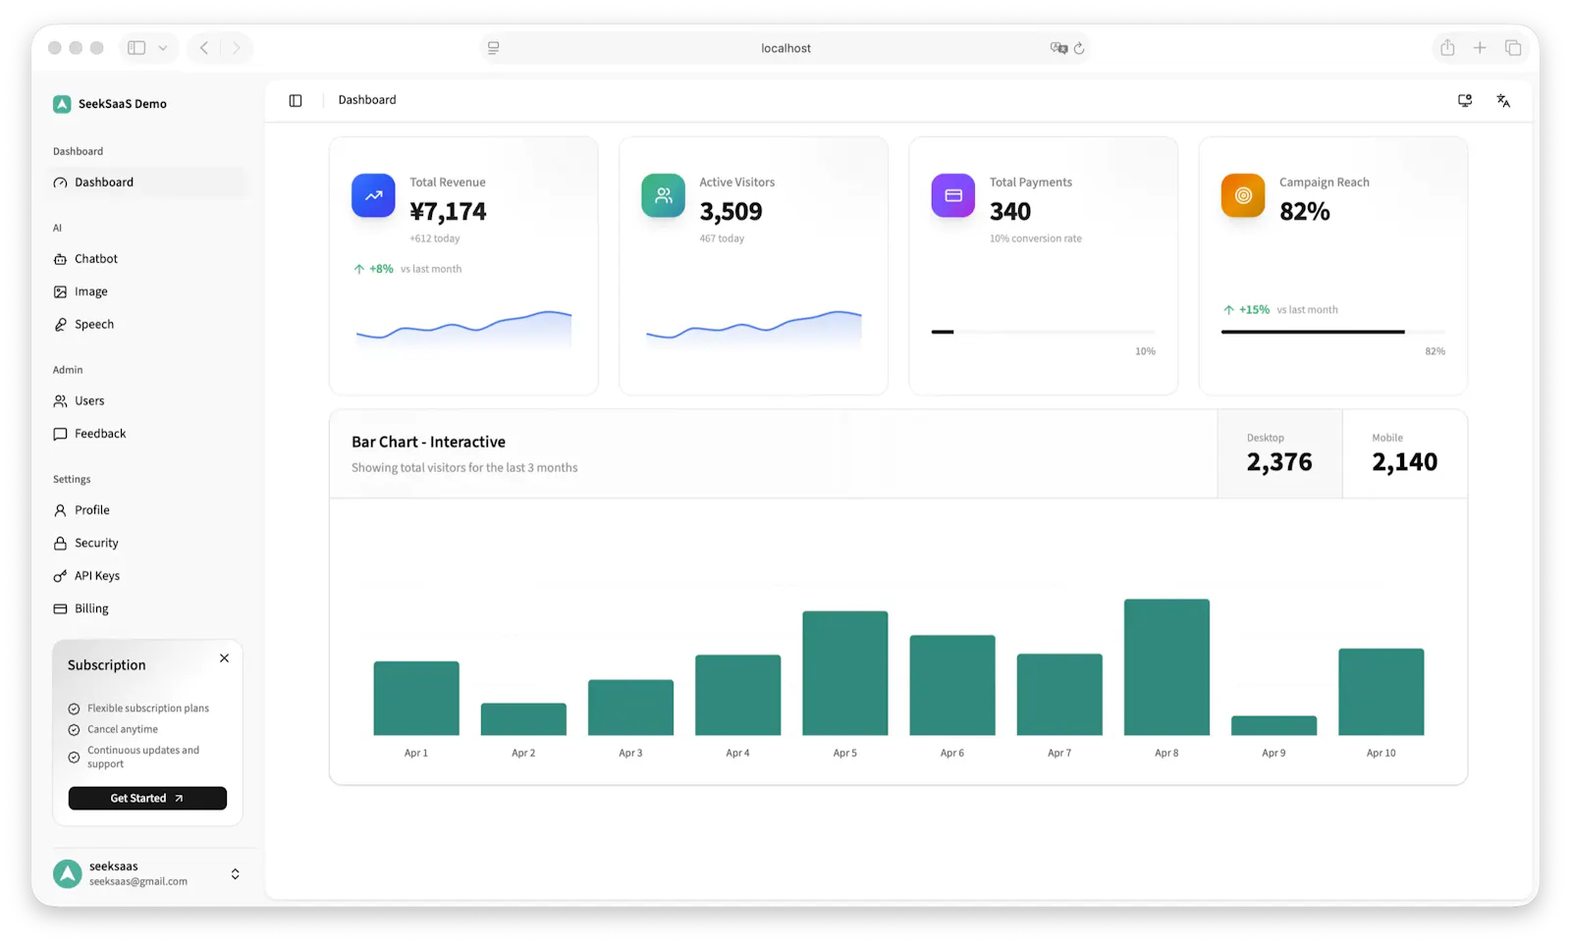Open Safari sidebar dropdown chevron

pos(163,48)
